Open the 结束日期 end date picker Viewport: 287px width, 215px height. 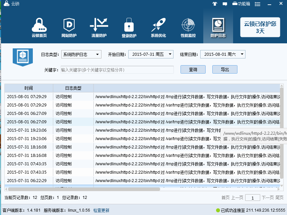click(x=223, y=54)
